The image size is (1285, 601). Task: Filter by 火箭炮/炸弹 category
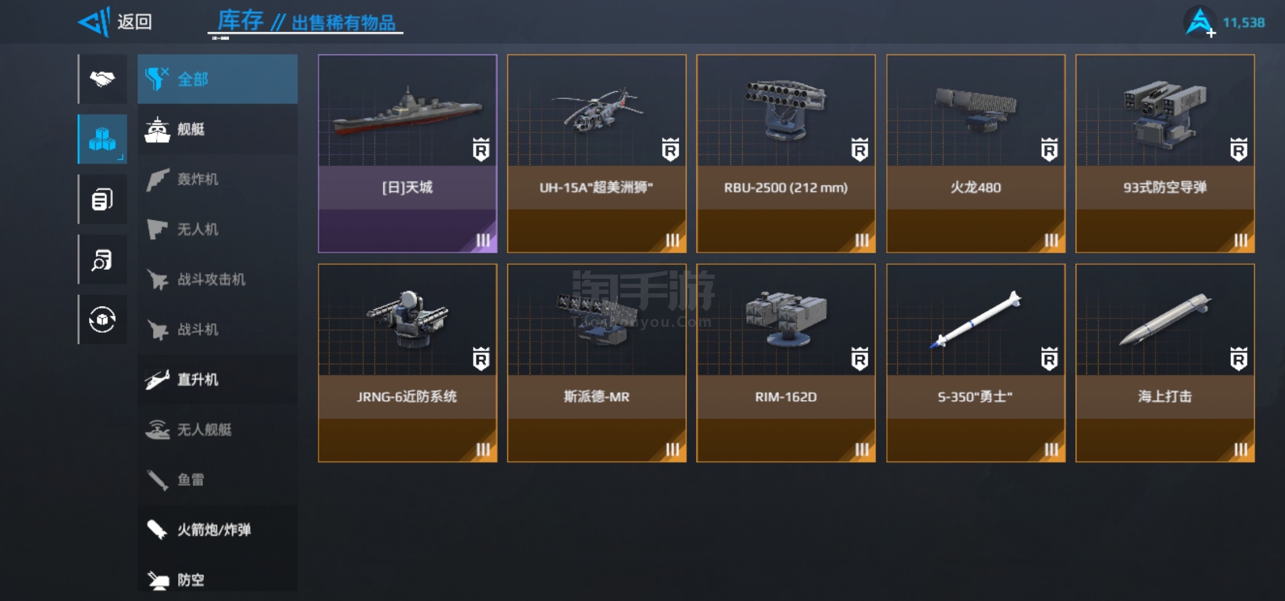[218, 530]
